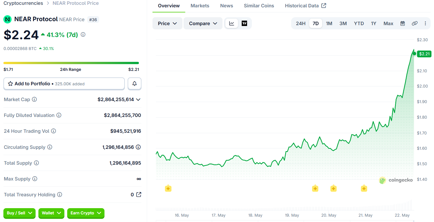The height and width of the screenshot is (222, 434).
Task: Switch to Markets tab
Action: 200,6
